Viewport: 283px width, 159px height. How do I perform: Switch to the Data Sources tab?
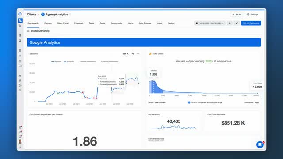click(x=145, y=23)
